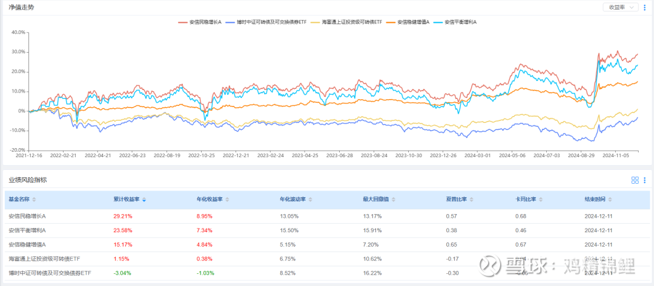Click the 7.34% annualized return cell
The width and height of the screenshot is (654, 286).
click(205, 230)
